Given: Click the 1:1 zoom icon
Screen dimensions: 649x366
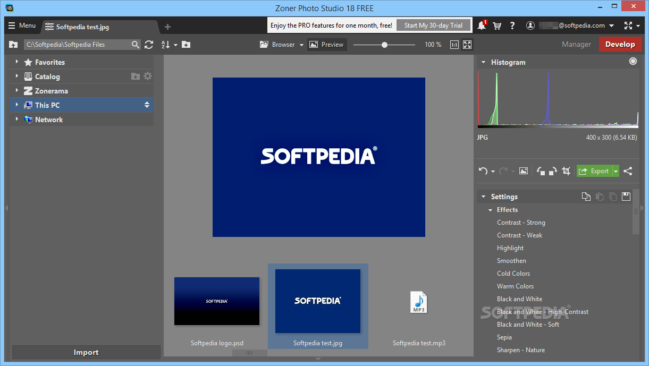Looking at the screenshot, I should [454, 45].
